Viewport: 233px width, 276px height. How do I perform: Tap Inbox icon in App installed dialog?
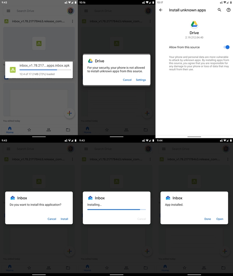pyautogui.click(x=168, y=198)
